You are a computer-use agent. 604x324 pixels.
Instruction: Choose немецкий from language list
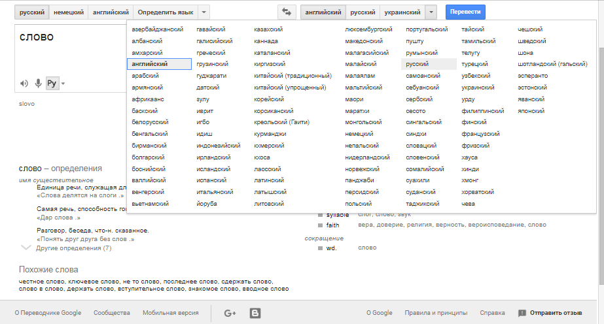coord(359,134)
